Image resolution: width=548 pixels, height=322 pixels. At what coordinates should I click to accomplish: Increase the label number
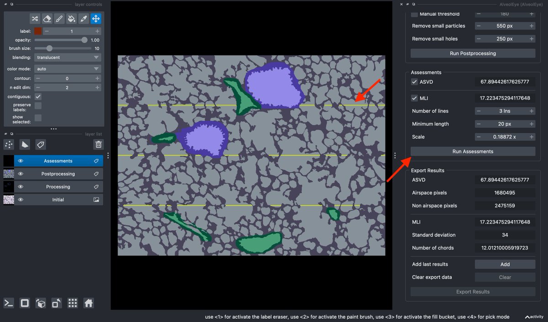pos(97,31)
